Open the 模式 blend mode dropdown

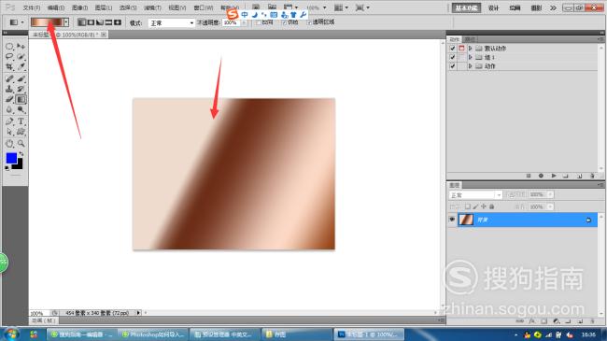171,23
